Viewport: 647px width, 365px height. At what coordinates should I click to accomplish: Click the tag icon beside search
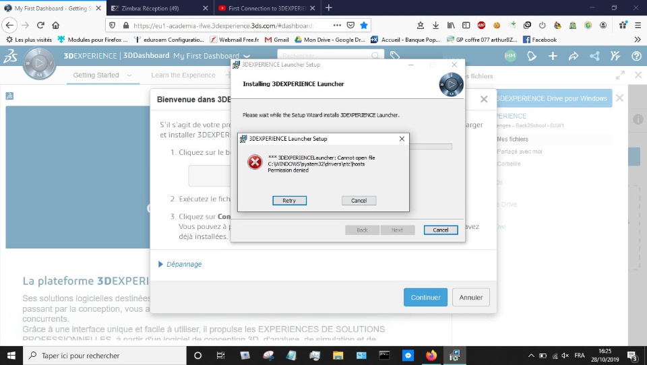click(x=395, y=56)
